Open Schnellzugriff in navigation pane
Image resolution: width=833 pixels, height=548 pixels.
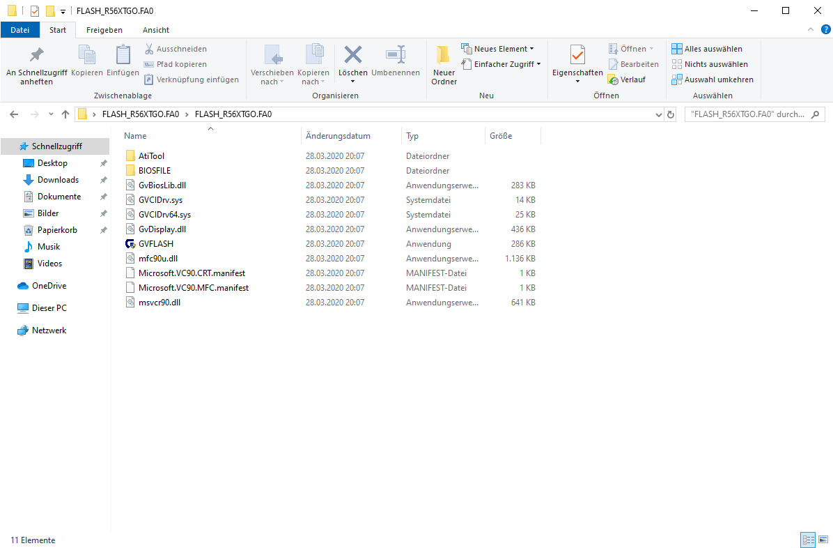tap(55, 146)
